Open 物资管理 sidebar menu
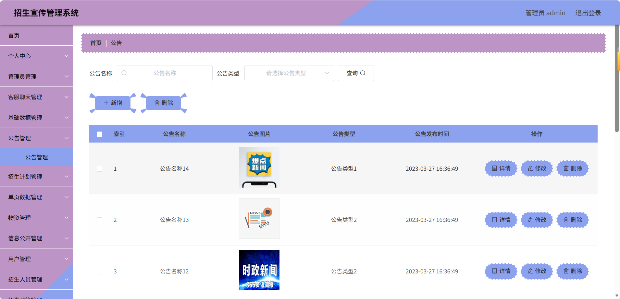This screenshot has width=620, height=299. coord(36,218)
